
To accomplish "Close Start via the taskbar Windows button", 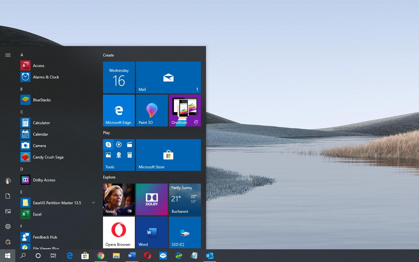I will pyautogui.click(x=8, y=256).
